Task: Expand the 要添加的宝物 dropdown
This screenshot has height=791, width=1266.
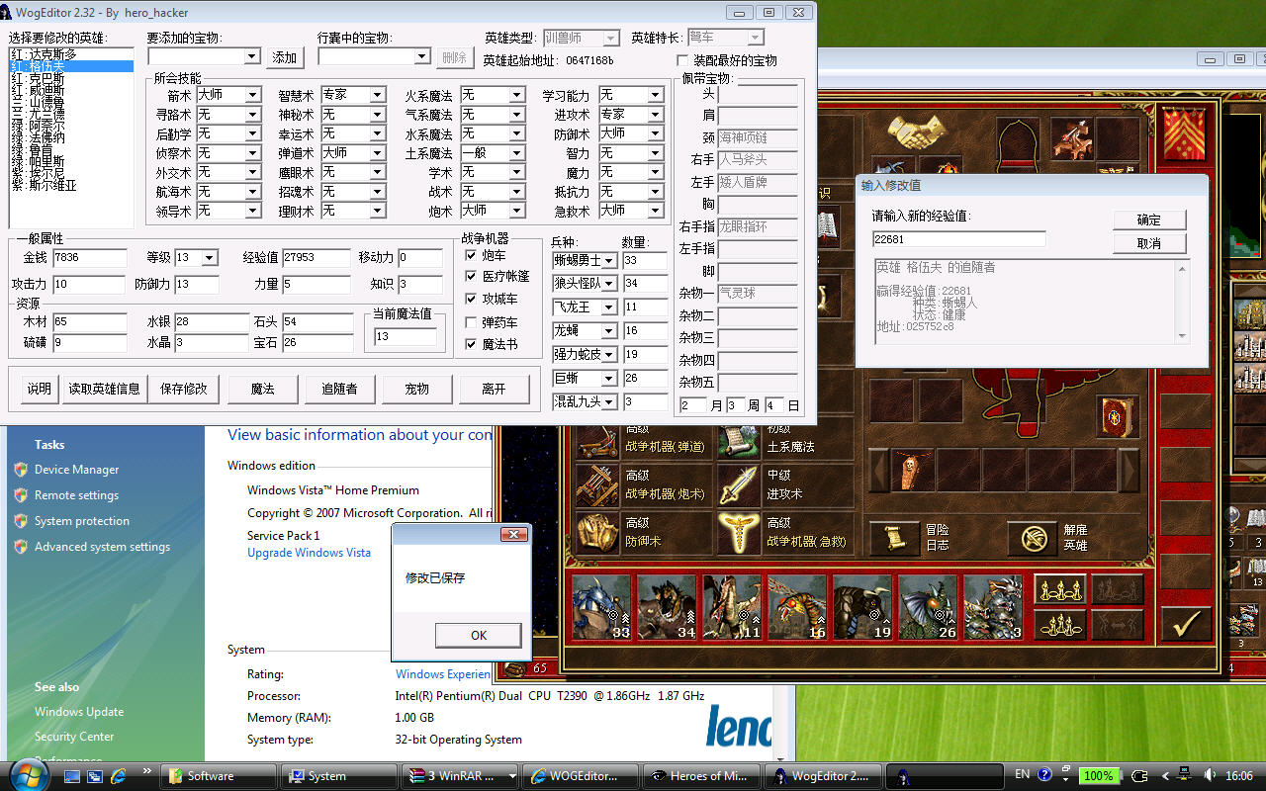Action: click(252, 57)
